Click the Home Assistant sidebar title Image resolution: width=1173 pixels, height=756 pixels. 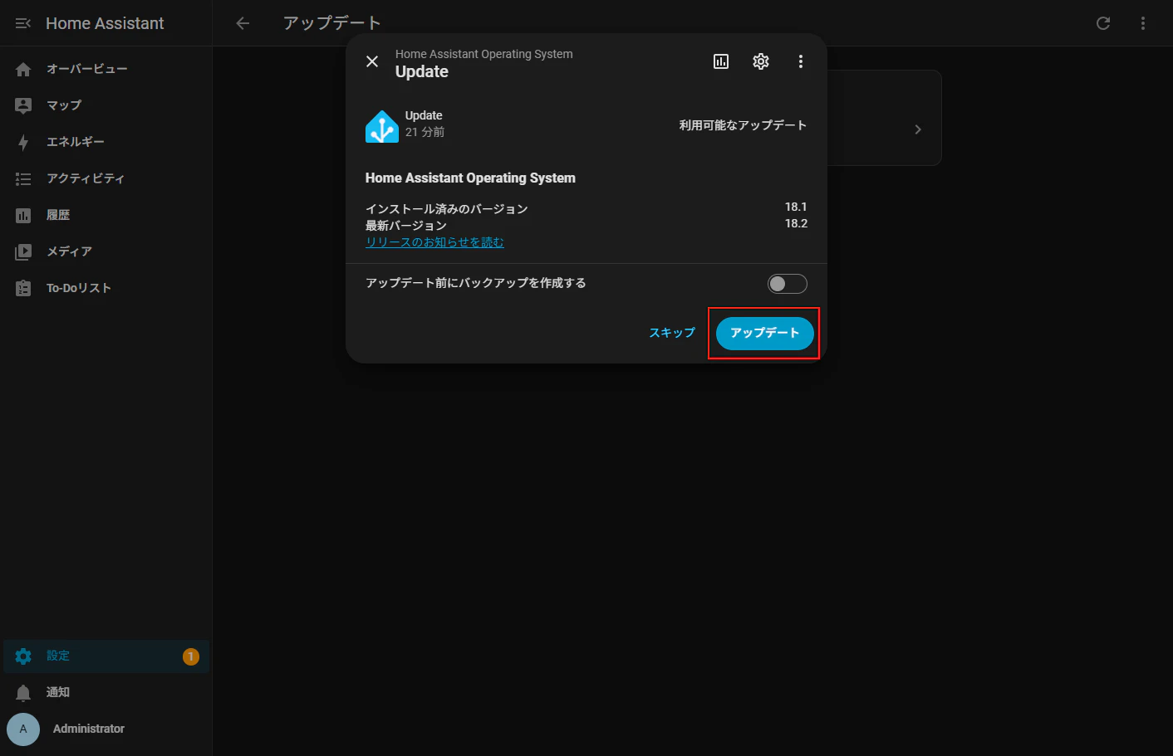[x=105, y=23]
